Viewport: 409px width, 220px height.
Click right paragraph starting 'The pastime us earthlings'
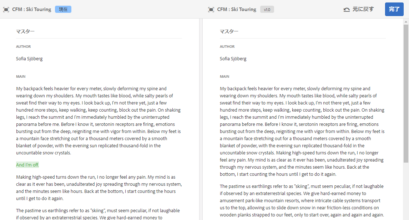302,200
